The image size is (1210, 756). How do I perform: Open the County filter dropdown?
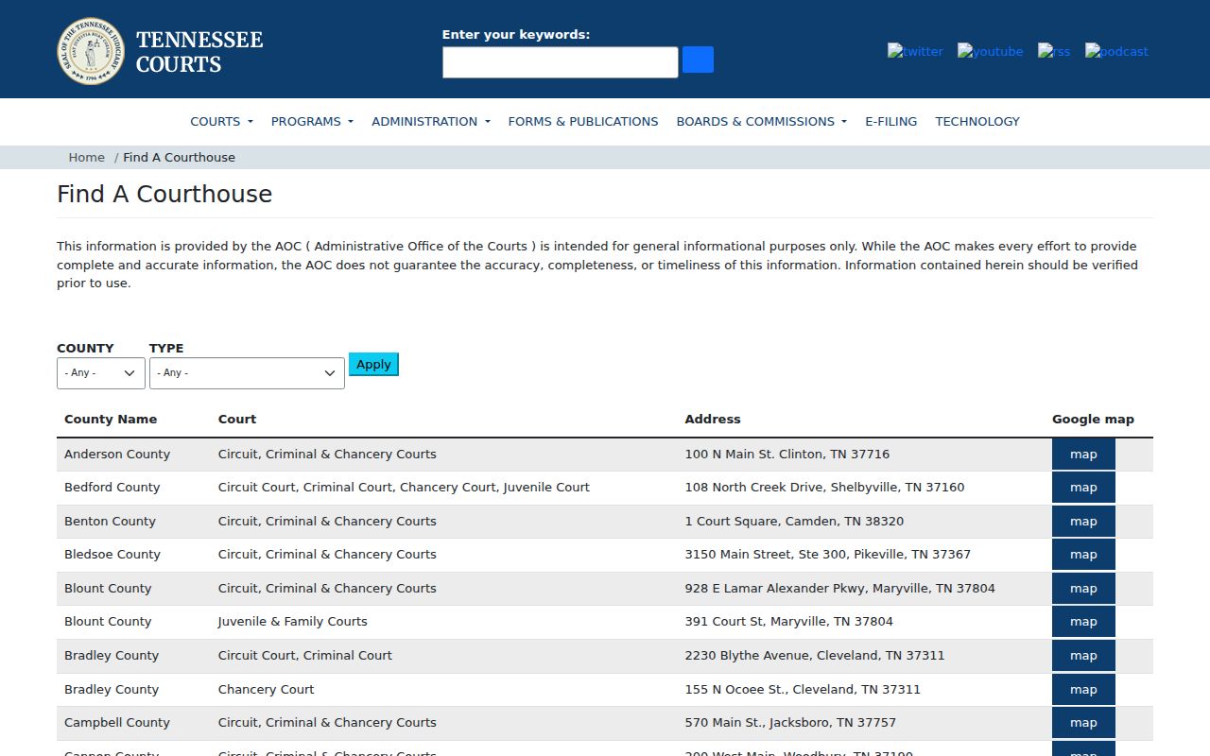point(101,373)
